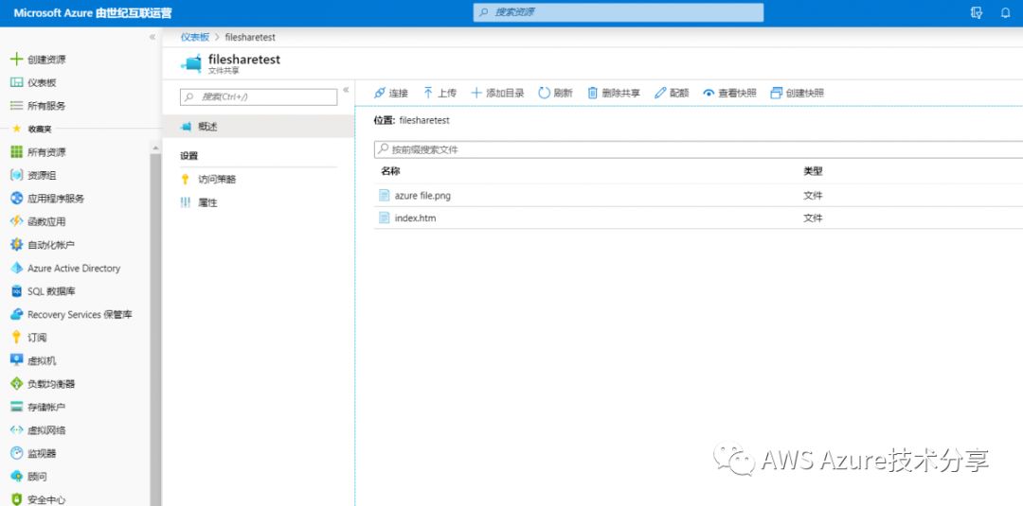Click the sidebar scrollbar up arrow
This screenshot has width=1023, height=506.
pyautogui.click(x=155, y=148)
